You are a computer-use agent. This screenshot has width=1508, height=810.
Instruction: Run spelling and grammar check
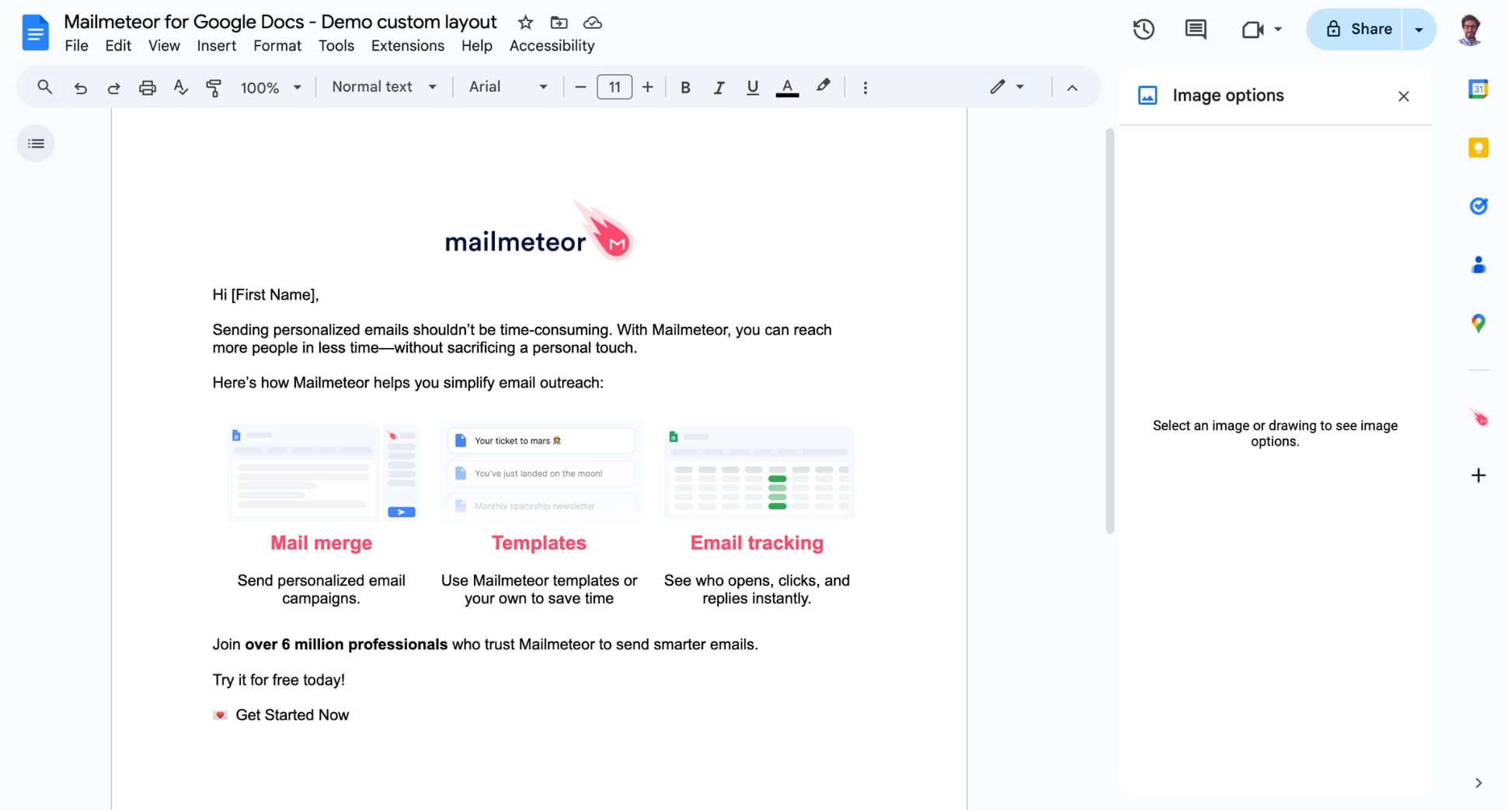point(181,88)
